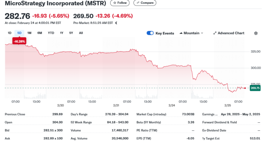266x143 pixels.
Task: Click the pre-market moon icon
Action: point(116,23)
